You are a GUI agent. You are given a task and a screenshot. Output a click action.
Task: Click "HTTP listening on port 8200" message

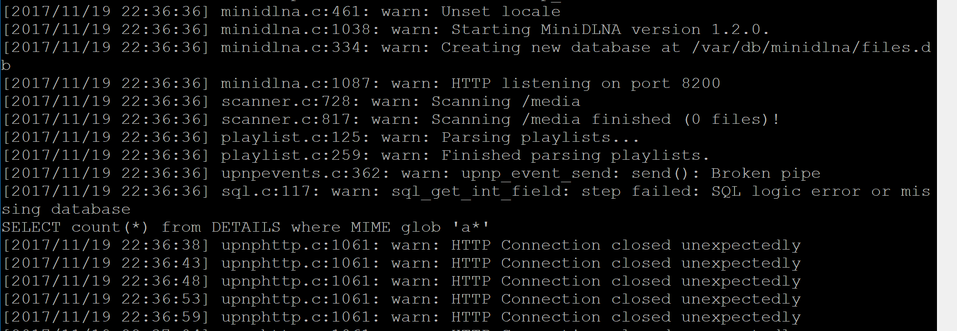tap(585, 83)
